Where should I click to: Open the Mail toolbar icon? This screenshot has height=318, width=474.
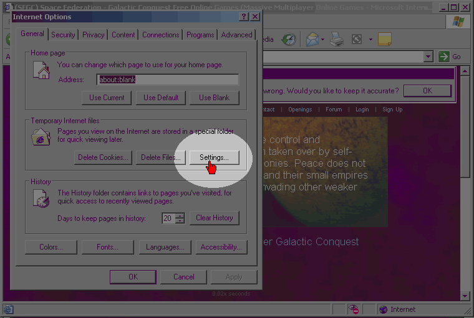[x=311, y=39]
